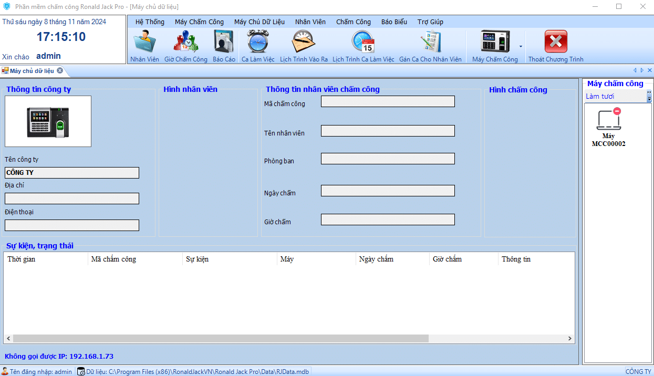Click Làm tươi refresh button
The height and width of the screenshot is (376, 654).
600,97
